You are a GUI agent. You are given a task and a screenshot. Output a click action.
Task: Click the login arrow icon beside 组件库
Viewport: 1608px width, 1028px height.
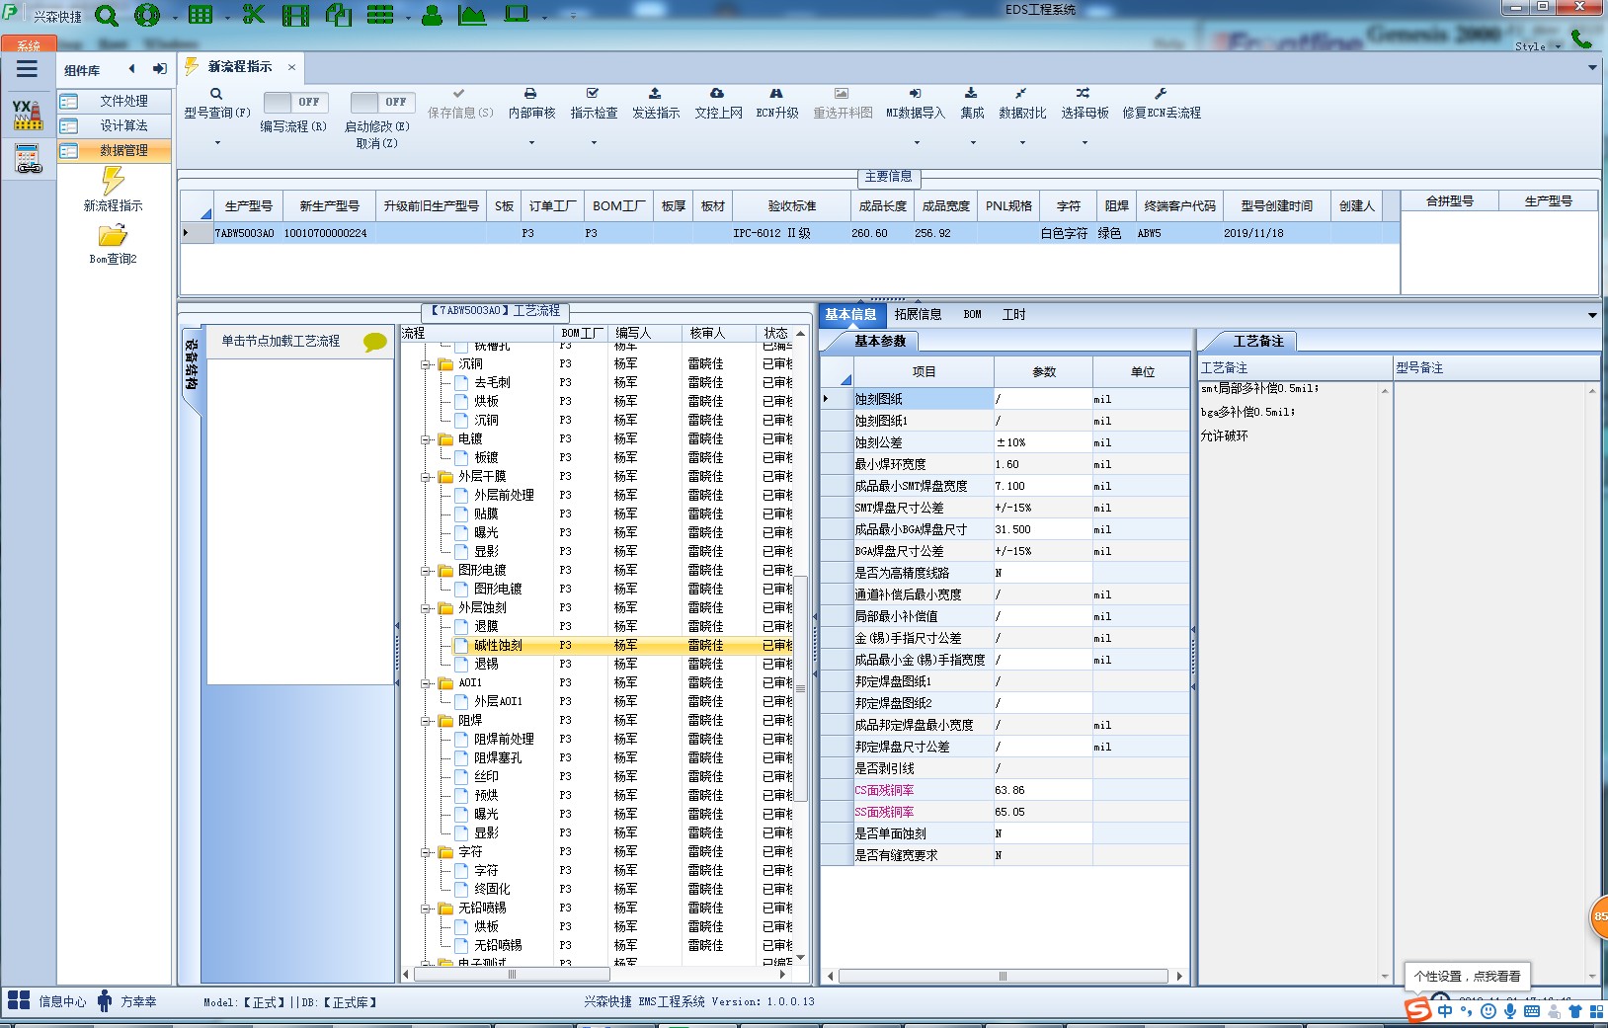(159, 69)
